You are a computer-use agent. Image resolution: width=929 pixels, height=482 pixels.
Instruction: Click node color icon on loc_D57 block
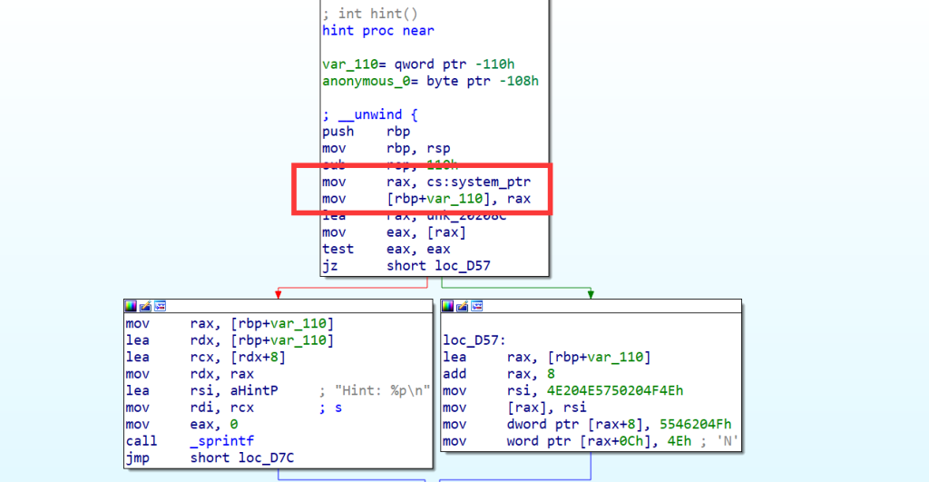tap(448, 306)
